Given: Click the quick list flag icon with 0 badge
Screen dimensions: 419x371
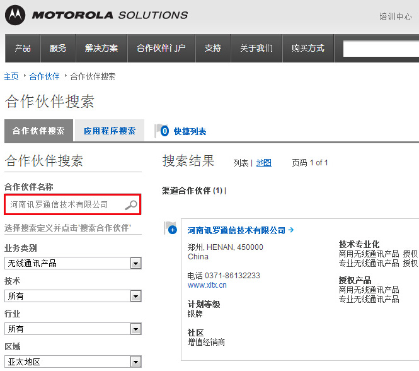Looking at the screenshot, I should pos(162,131).
